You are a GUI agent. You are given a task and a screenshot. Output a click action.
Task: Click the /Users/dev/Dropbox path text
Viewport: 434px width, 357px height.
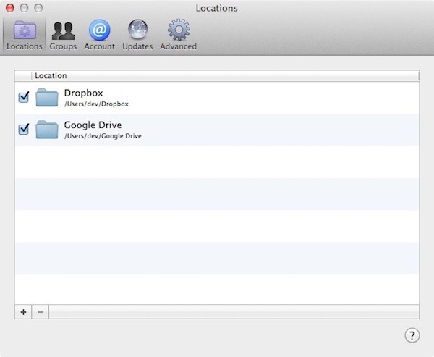click(96, 104)
